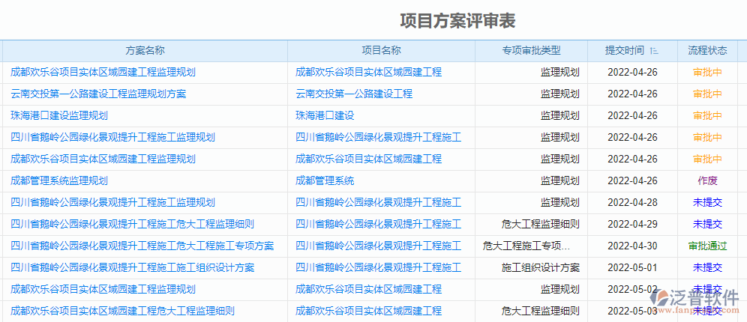Image resolution: width=747 pixels, height=322 pixels.
Task: Click 未提交 status in the 2022-05-01 row
Action: coord(707,268)
